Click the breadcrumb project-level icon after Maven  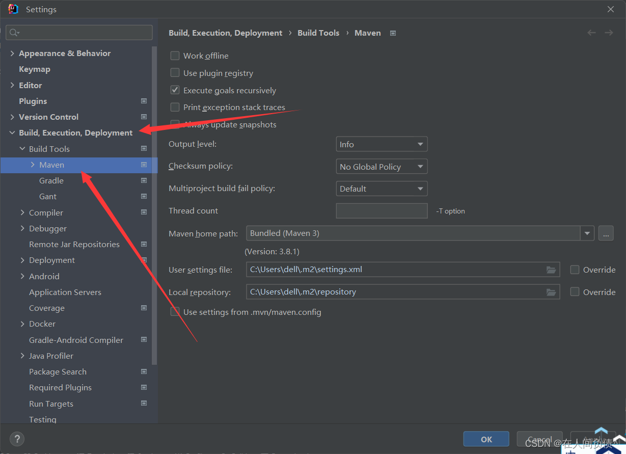393,33
